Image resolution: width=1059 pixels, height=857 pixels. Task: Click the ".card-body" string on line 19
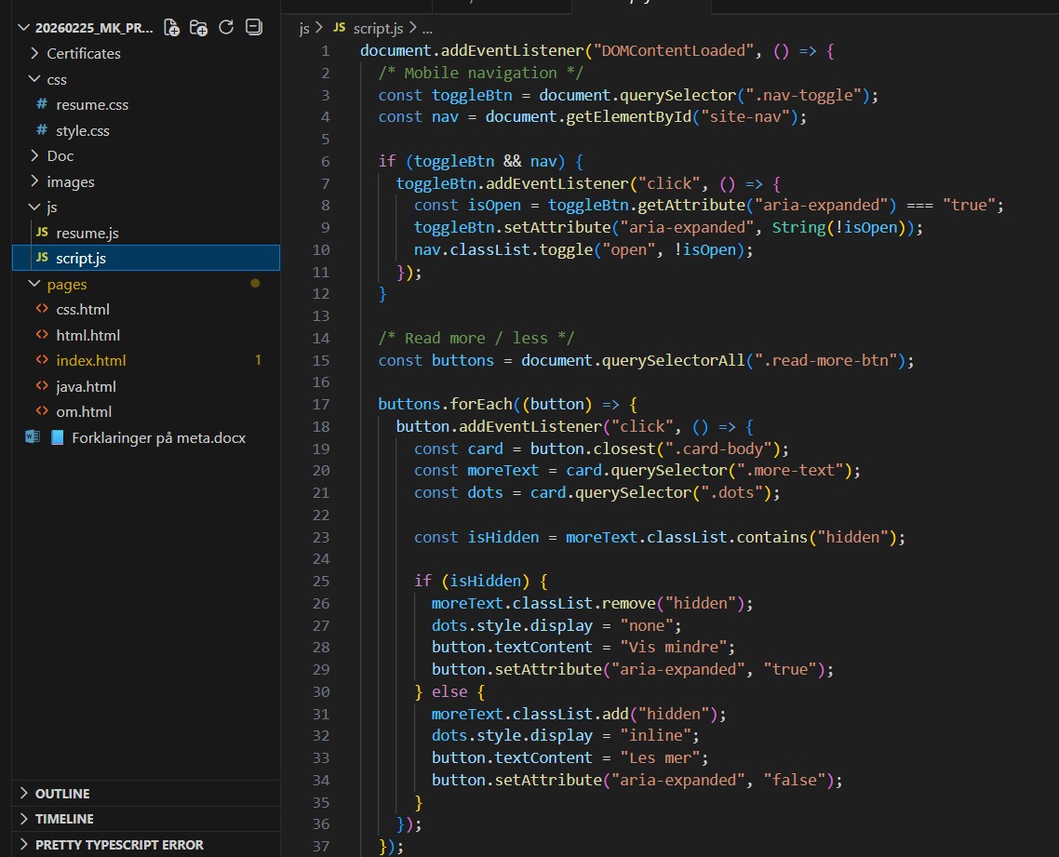click(x=718, y=449)
